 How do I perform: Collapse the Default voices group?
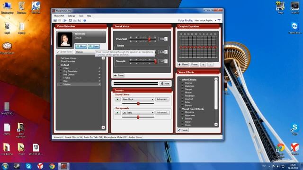tap(59, 65)
